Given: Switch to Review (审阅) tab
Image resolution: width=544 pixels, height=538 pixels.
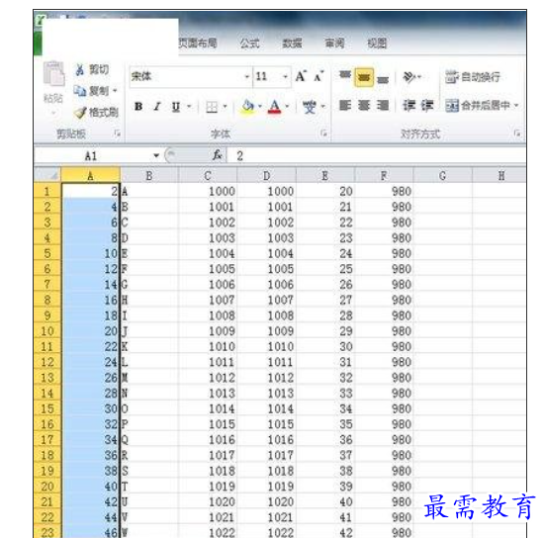Looking at the screenshot, I should pos(334,44).
